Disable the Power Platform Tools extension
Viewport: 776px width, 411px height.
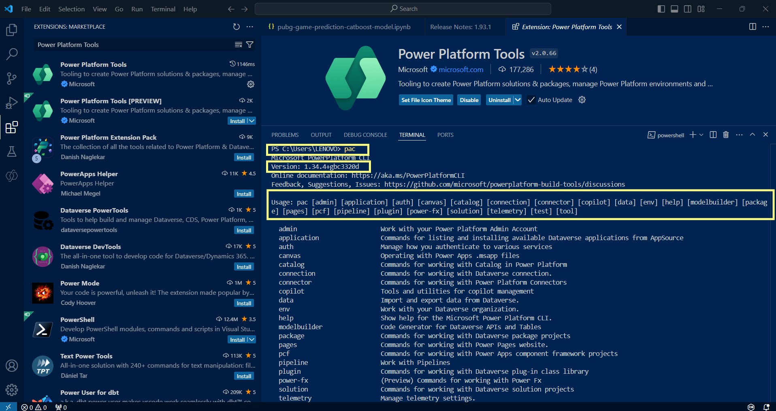(469, 100)
